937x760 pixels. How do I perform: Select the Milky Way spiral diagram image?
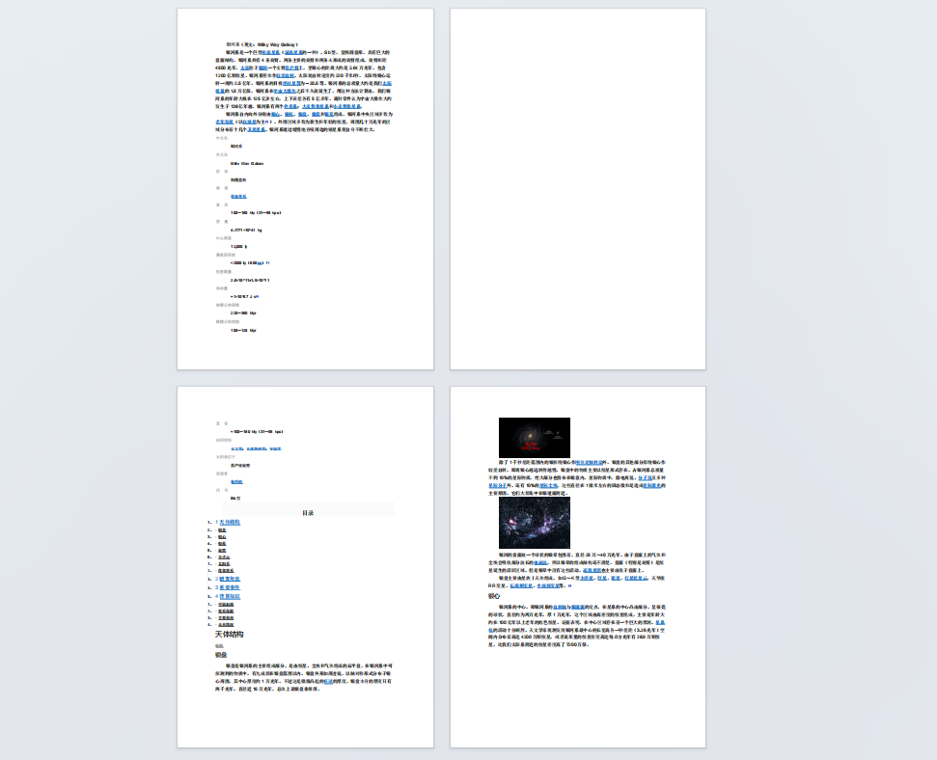tap(535, 438)
